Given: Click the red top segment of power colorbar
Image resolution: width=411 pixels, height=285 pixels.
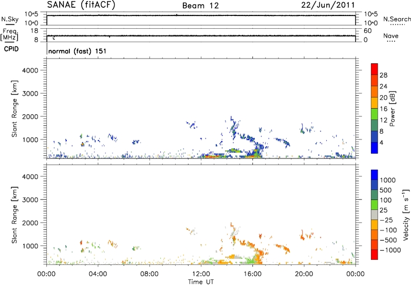Looking at the screenshot, I should 375,69.
